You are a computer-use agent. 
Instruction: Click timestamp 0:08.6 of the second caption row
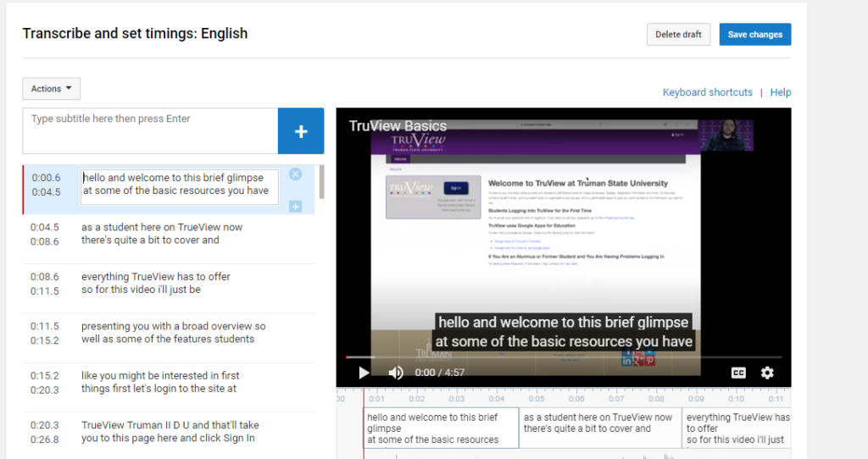pos(45,241)
